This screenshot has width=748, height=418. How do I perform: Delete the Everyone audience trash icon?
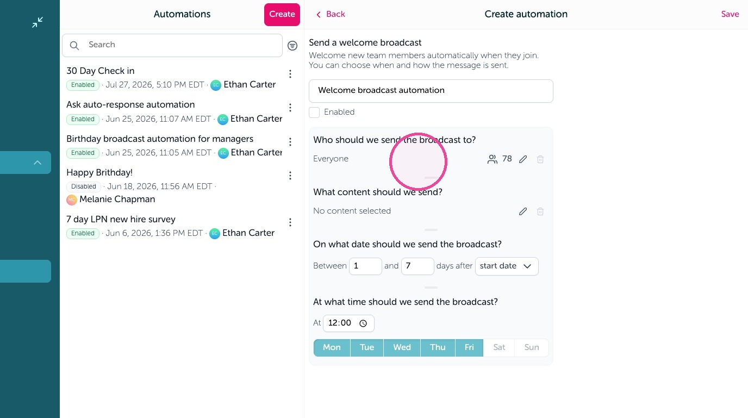pos(540,159)
